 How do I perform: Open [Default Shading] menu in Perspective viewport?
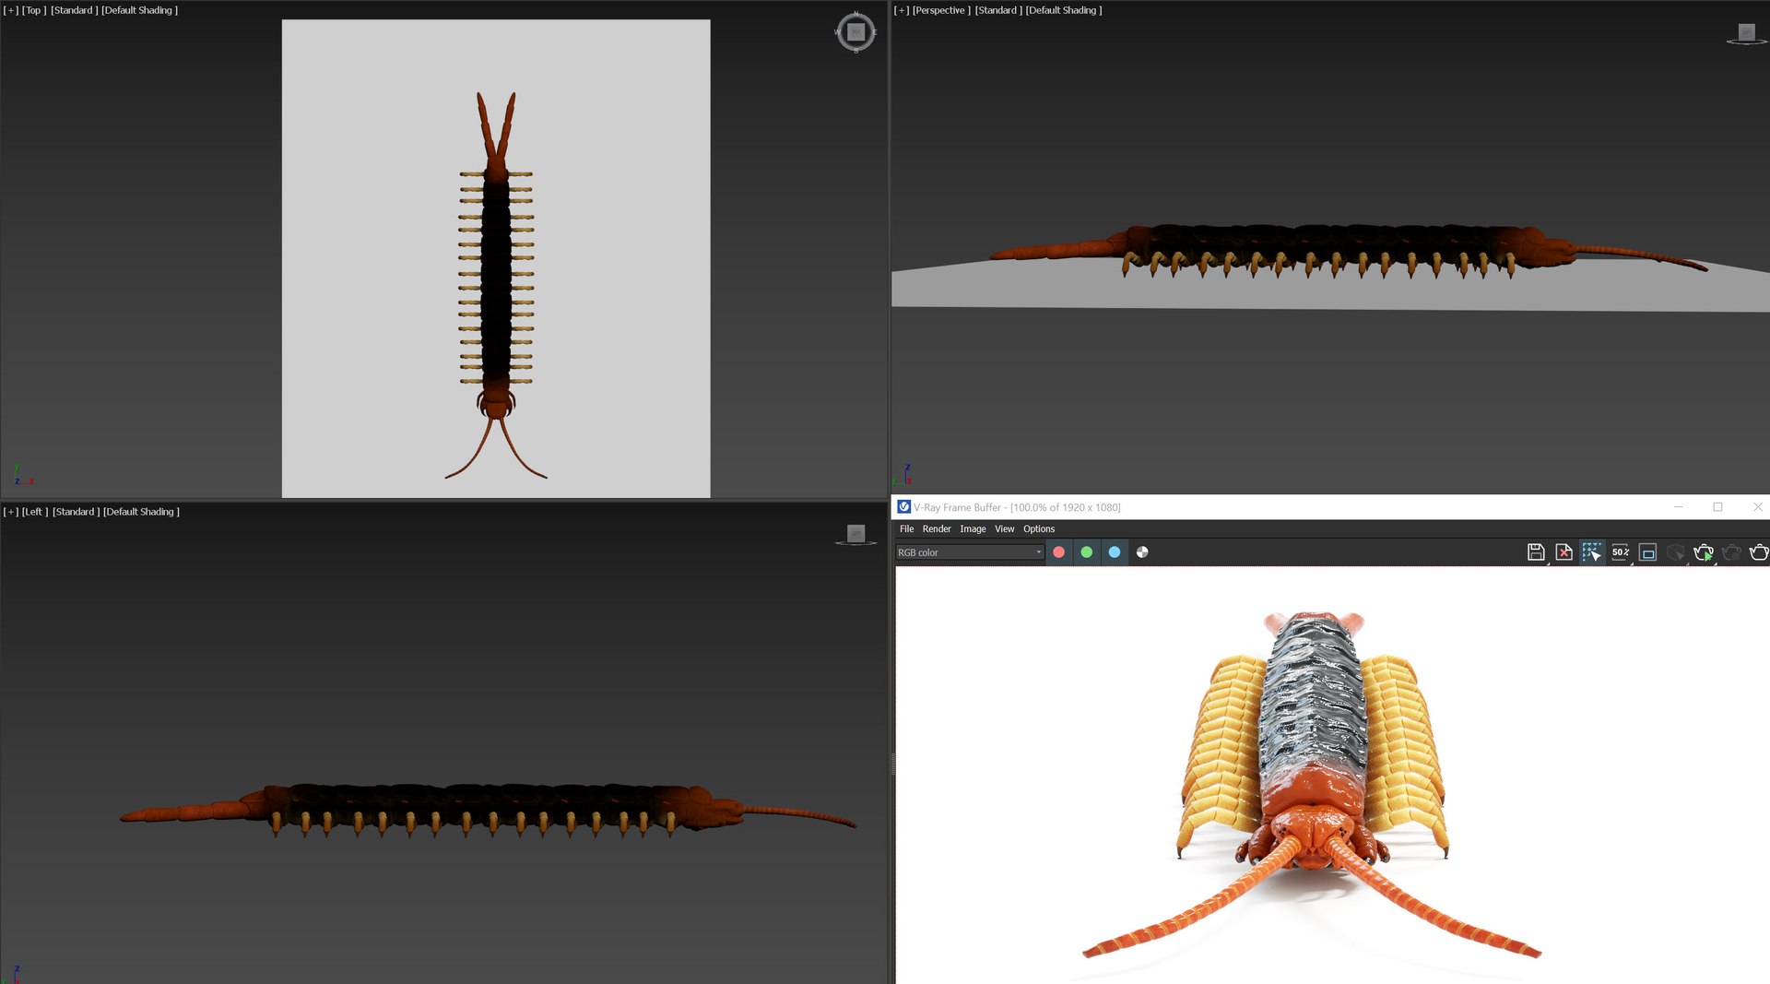click(x=1064, y=10)
